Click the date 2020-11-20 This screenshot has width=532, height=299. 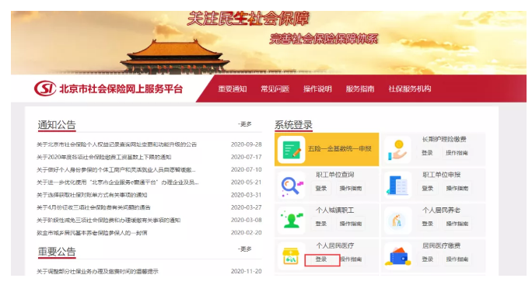tap(247, 271)
